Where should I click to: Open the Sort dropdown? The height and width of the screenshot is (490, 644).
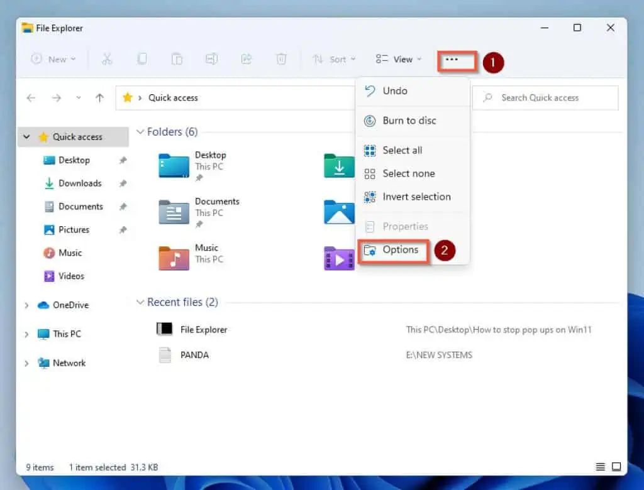(335, 59)
